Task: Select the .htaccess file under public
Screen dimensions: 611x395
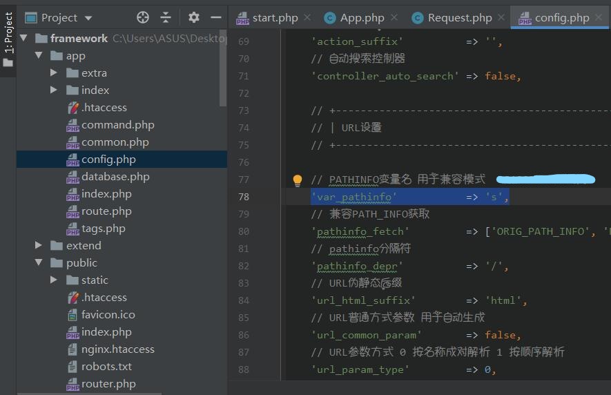Action: [104, 297]
